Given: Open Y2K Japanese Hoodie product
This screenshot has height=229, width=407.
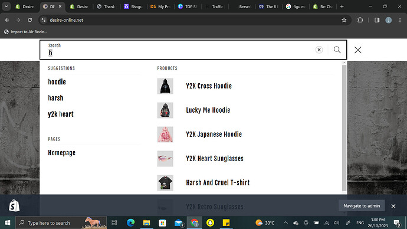Looking at the screenshot, I should click(x=214, y=134).
